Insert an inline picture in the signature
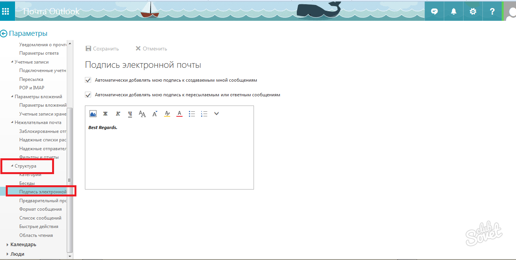The height and width of the screenshot is (260, 516). [93, 114]
